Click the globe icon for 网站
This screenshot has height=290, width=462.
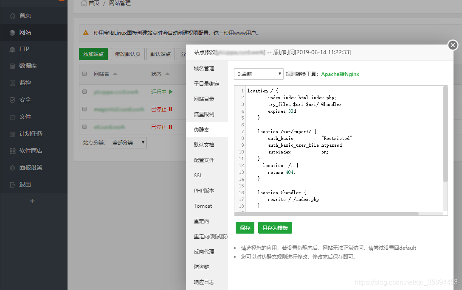coord(12,33)
